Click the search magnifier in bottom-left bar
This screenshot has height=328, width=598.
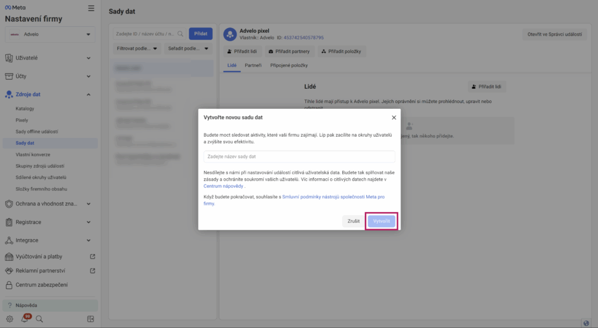40,319
